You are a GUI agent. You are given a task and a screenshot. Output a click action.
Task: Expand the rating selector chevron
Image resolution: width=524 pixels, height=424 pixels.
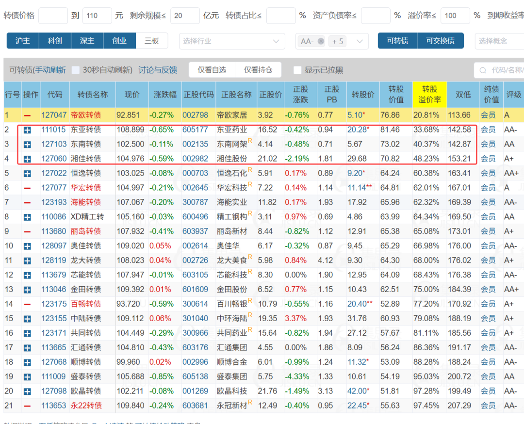click(360, 41)
